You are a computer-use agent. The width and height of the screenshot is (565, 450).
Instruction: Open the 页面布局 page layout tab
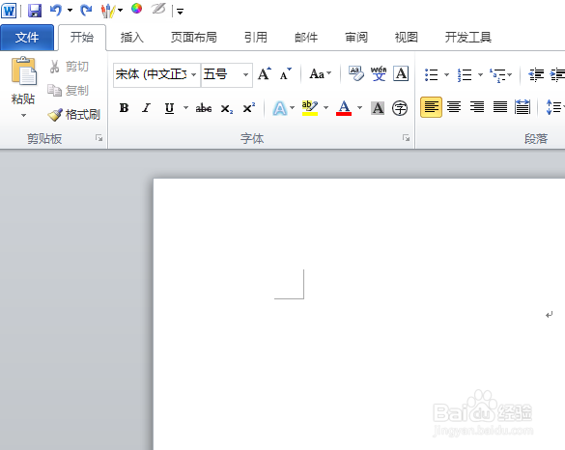coord(194,37)
